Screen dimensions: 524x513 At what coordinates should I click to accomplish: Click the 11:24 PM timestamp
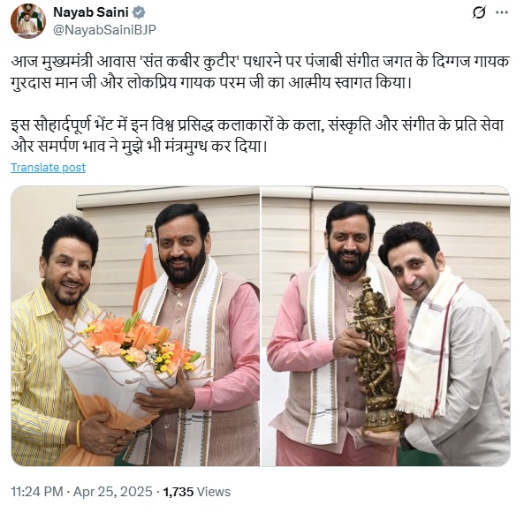(37, 492)
